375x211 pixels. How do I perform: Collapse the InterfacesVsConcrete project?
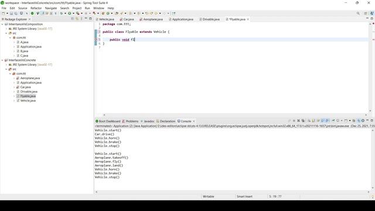tap(2, 60)
